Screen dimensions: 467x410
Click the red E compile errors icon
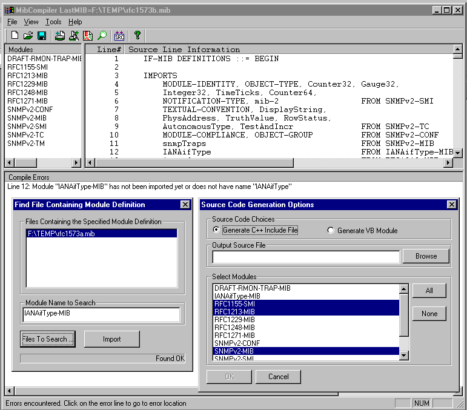(x=88, y=36)
